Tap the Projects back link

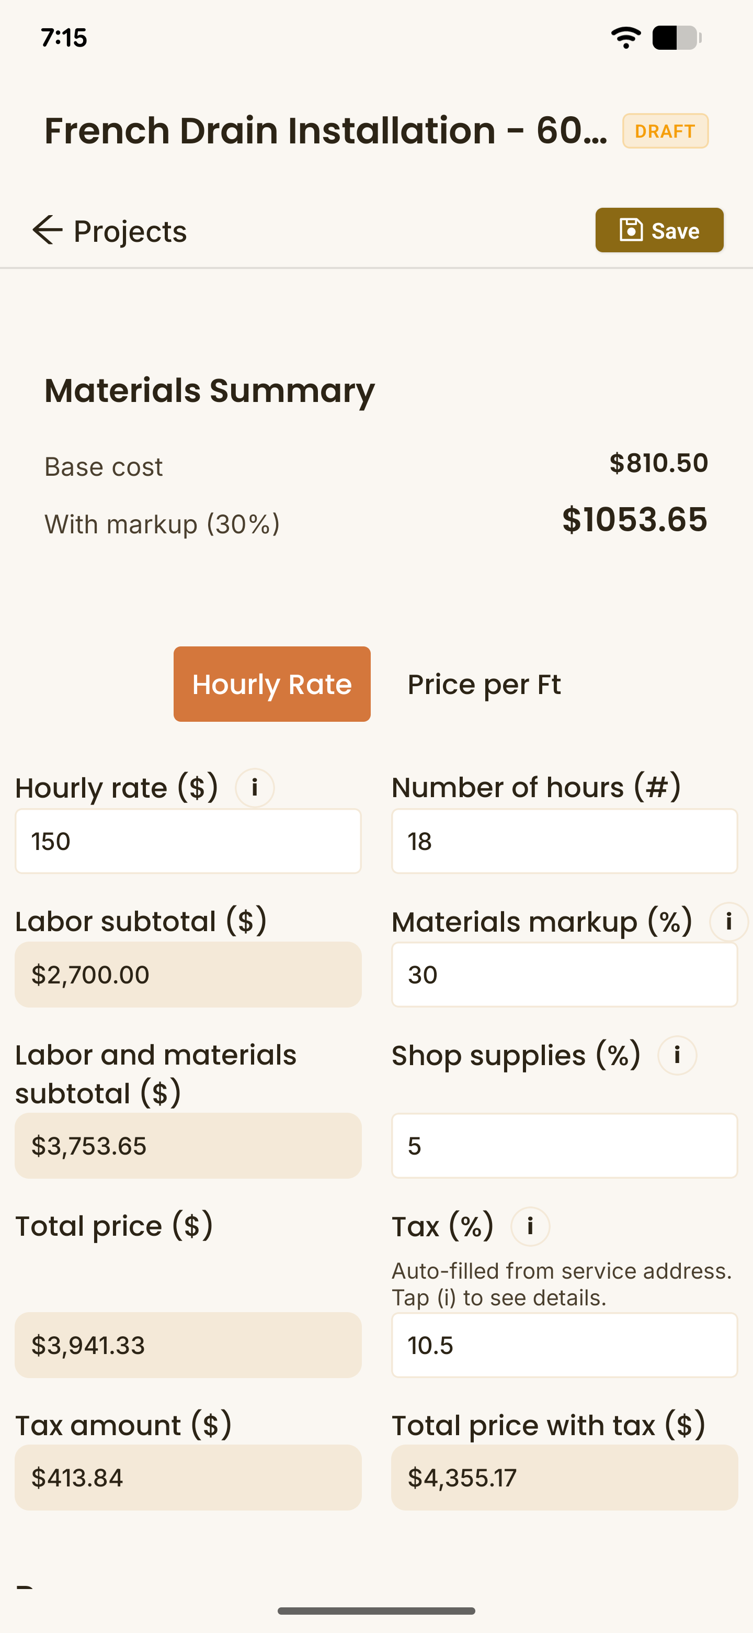[x=130, y=231]
